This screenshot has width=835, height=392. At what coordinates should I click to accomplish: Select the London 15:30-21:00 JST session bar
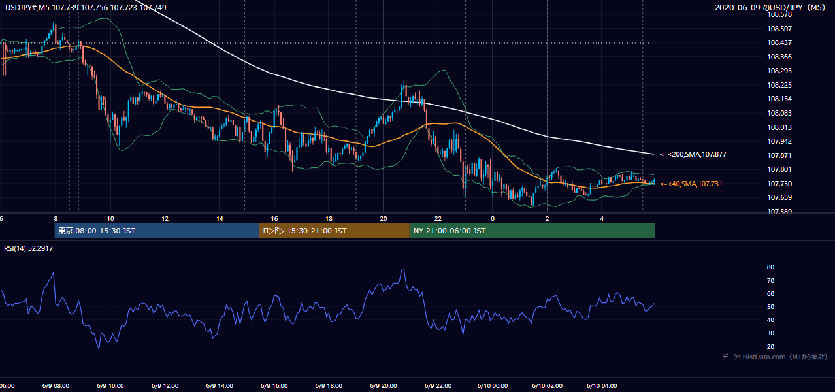tap(335, 231)
